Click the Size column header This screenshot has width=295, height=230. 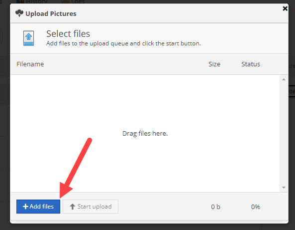pyautogui.click(x=214, y=64)
